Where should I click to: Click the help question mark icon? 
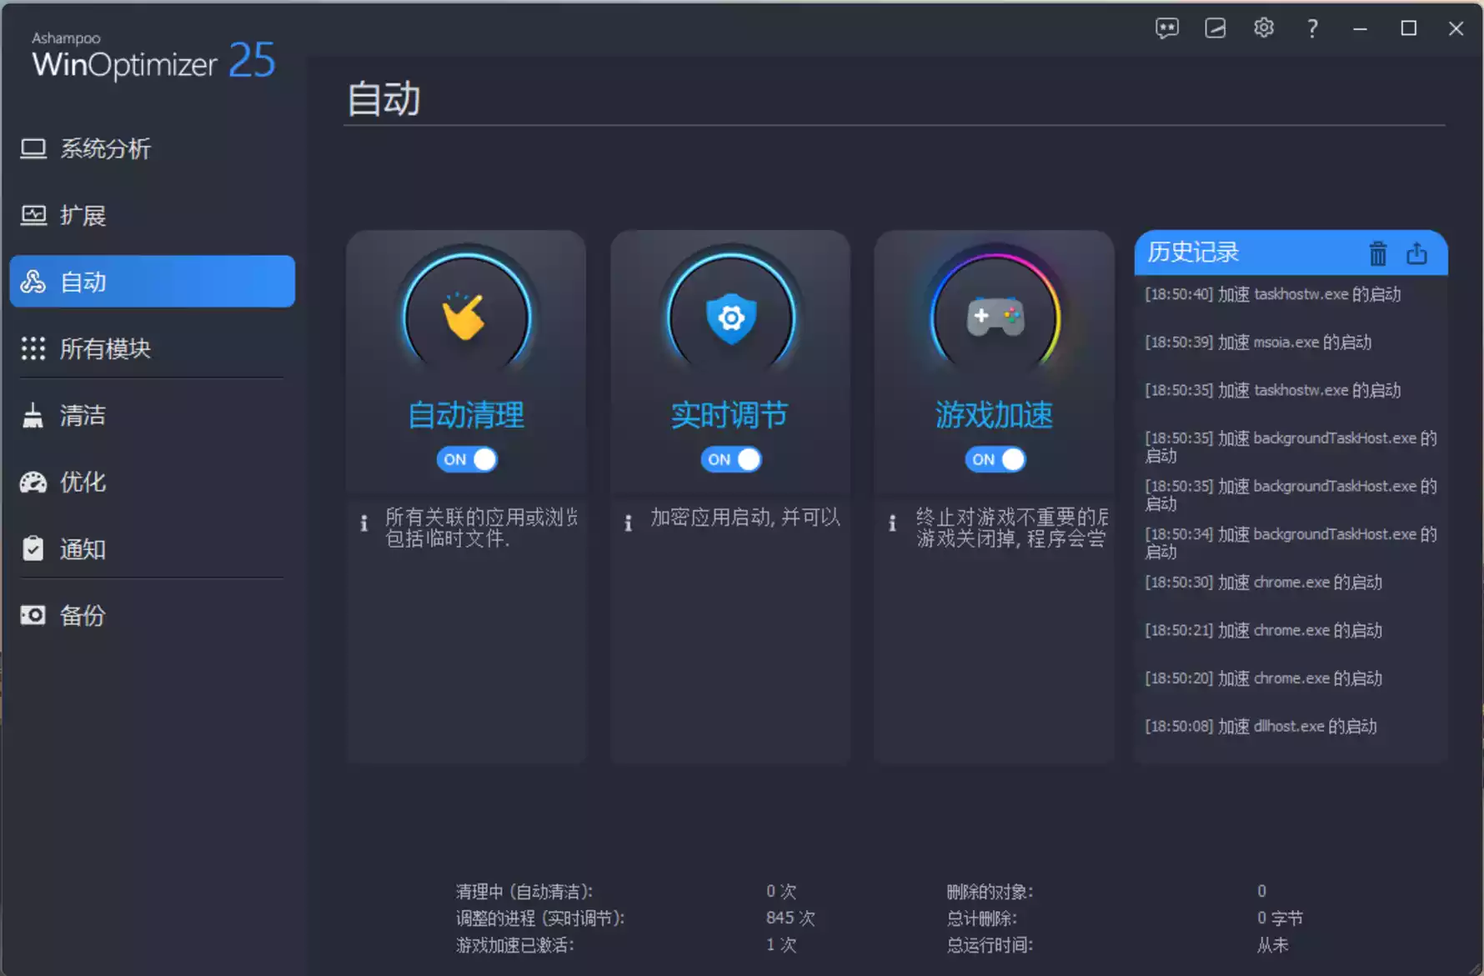1311,28
